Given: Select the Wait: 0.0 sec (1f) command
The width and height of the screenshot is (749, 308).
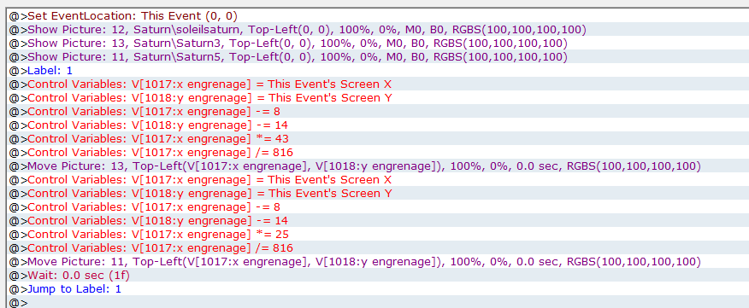Looking at the screenshot, I should click(x=377, y=275).
